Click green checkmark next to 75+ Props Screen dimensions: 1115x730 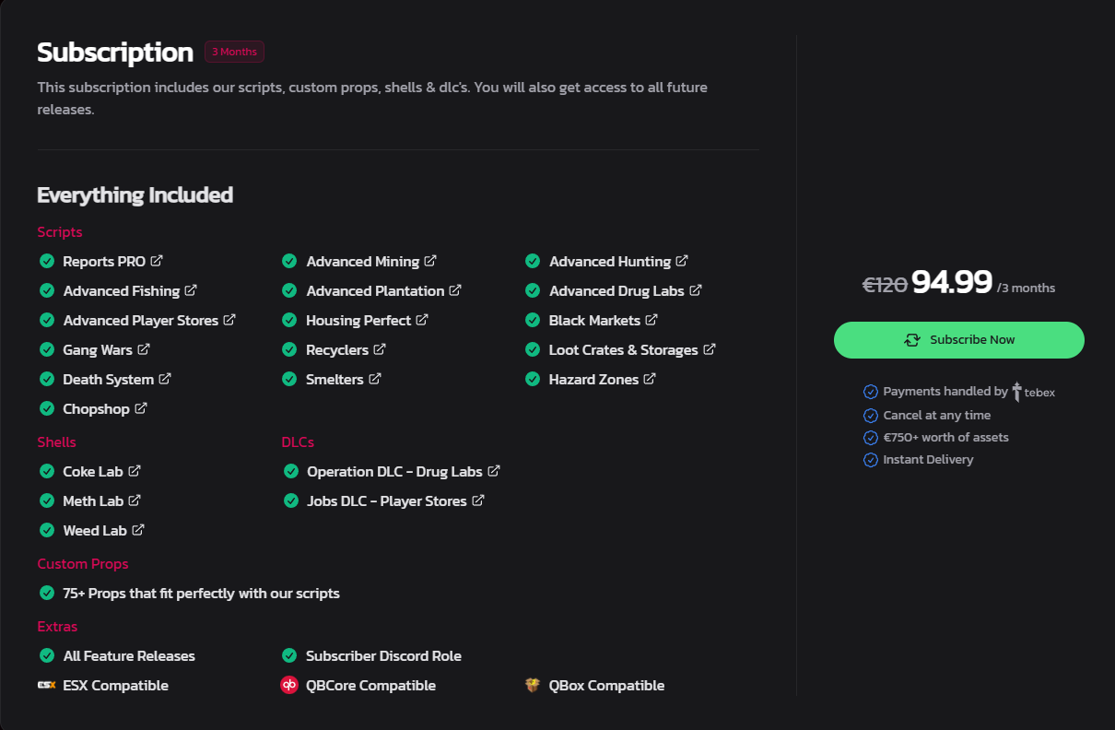pos(46,593)
